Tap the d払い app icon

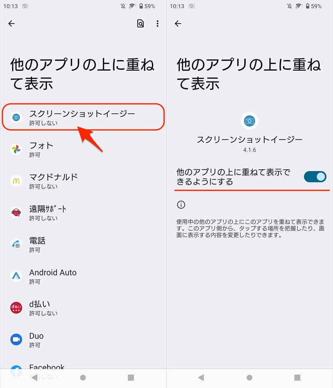tap(16, 308)
